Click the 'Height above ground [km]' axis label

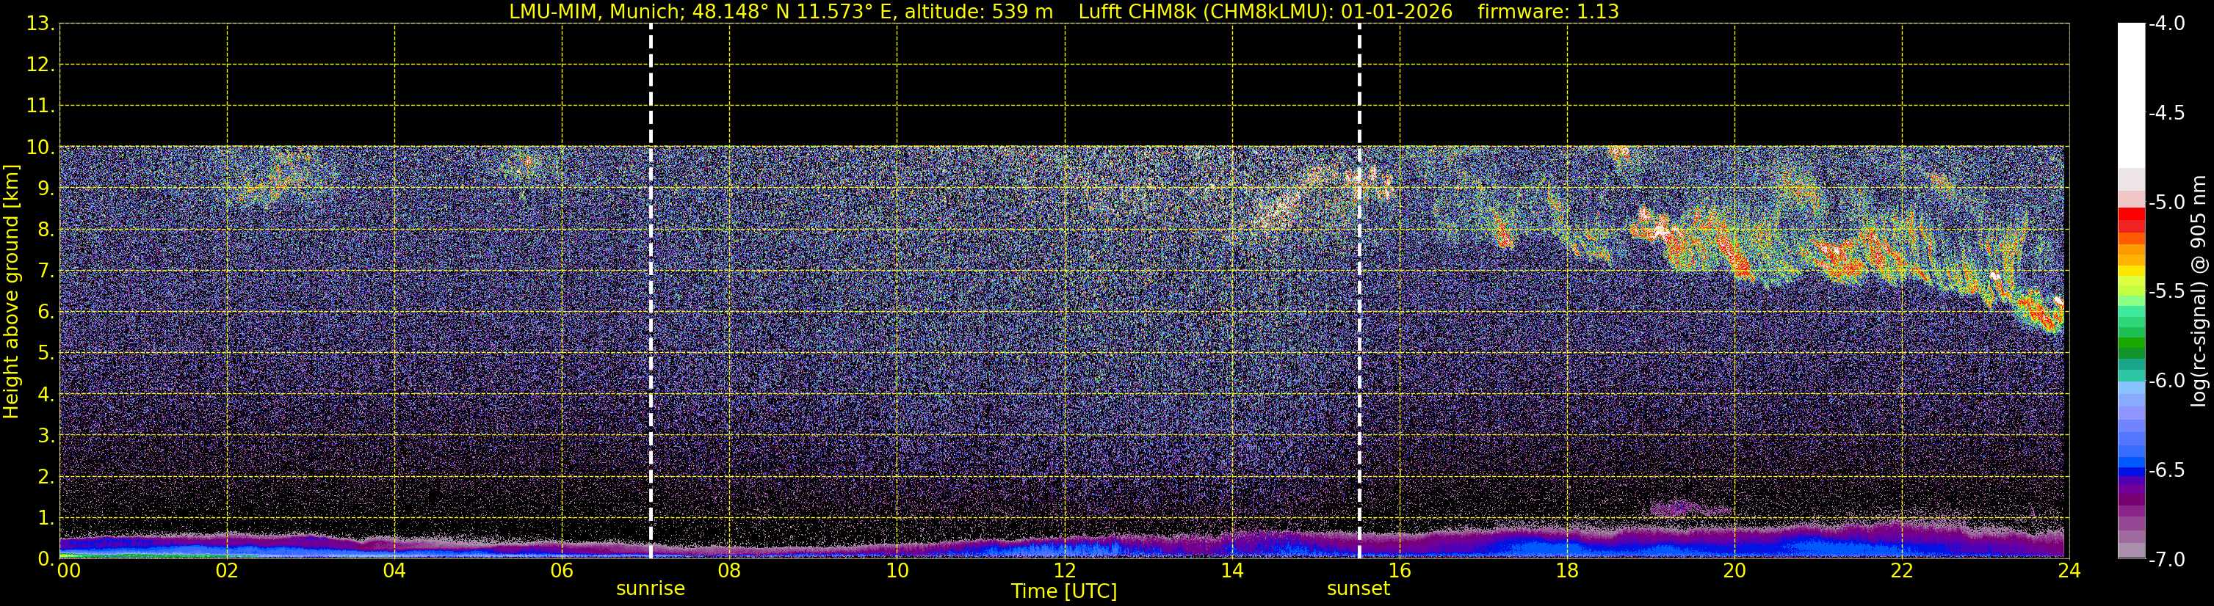click(x=11, y=291)
